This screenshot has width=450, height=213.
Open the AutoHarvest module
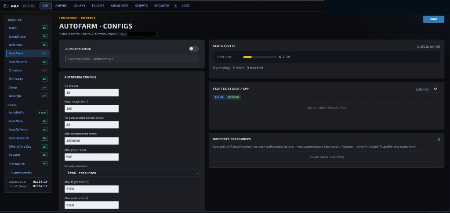[28, 62]
